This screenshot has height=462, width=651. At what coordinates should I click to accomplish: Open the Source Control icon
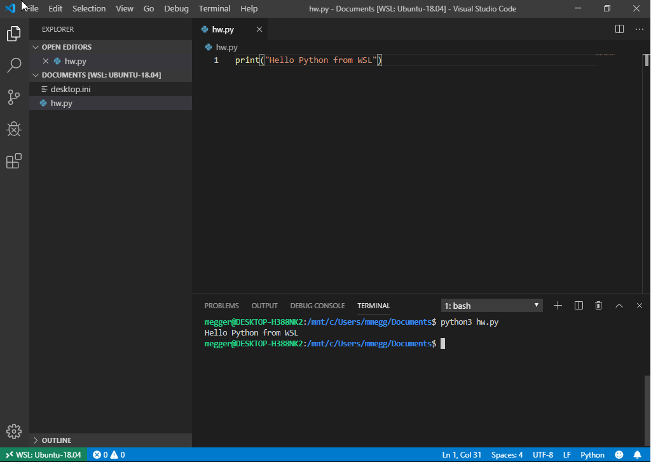click(x=14, y=97)
